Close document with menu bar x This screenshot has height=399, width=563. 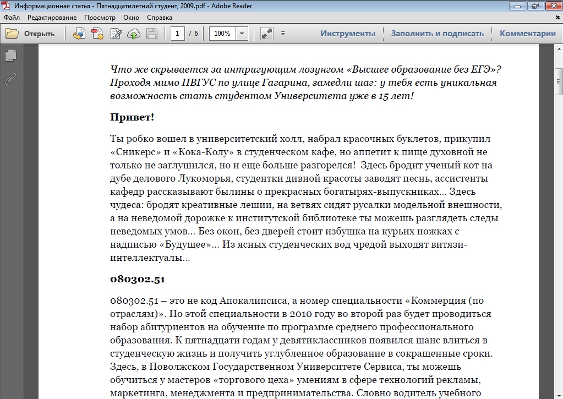tap(558, 17)
